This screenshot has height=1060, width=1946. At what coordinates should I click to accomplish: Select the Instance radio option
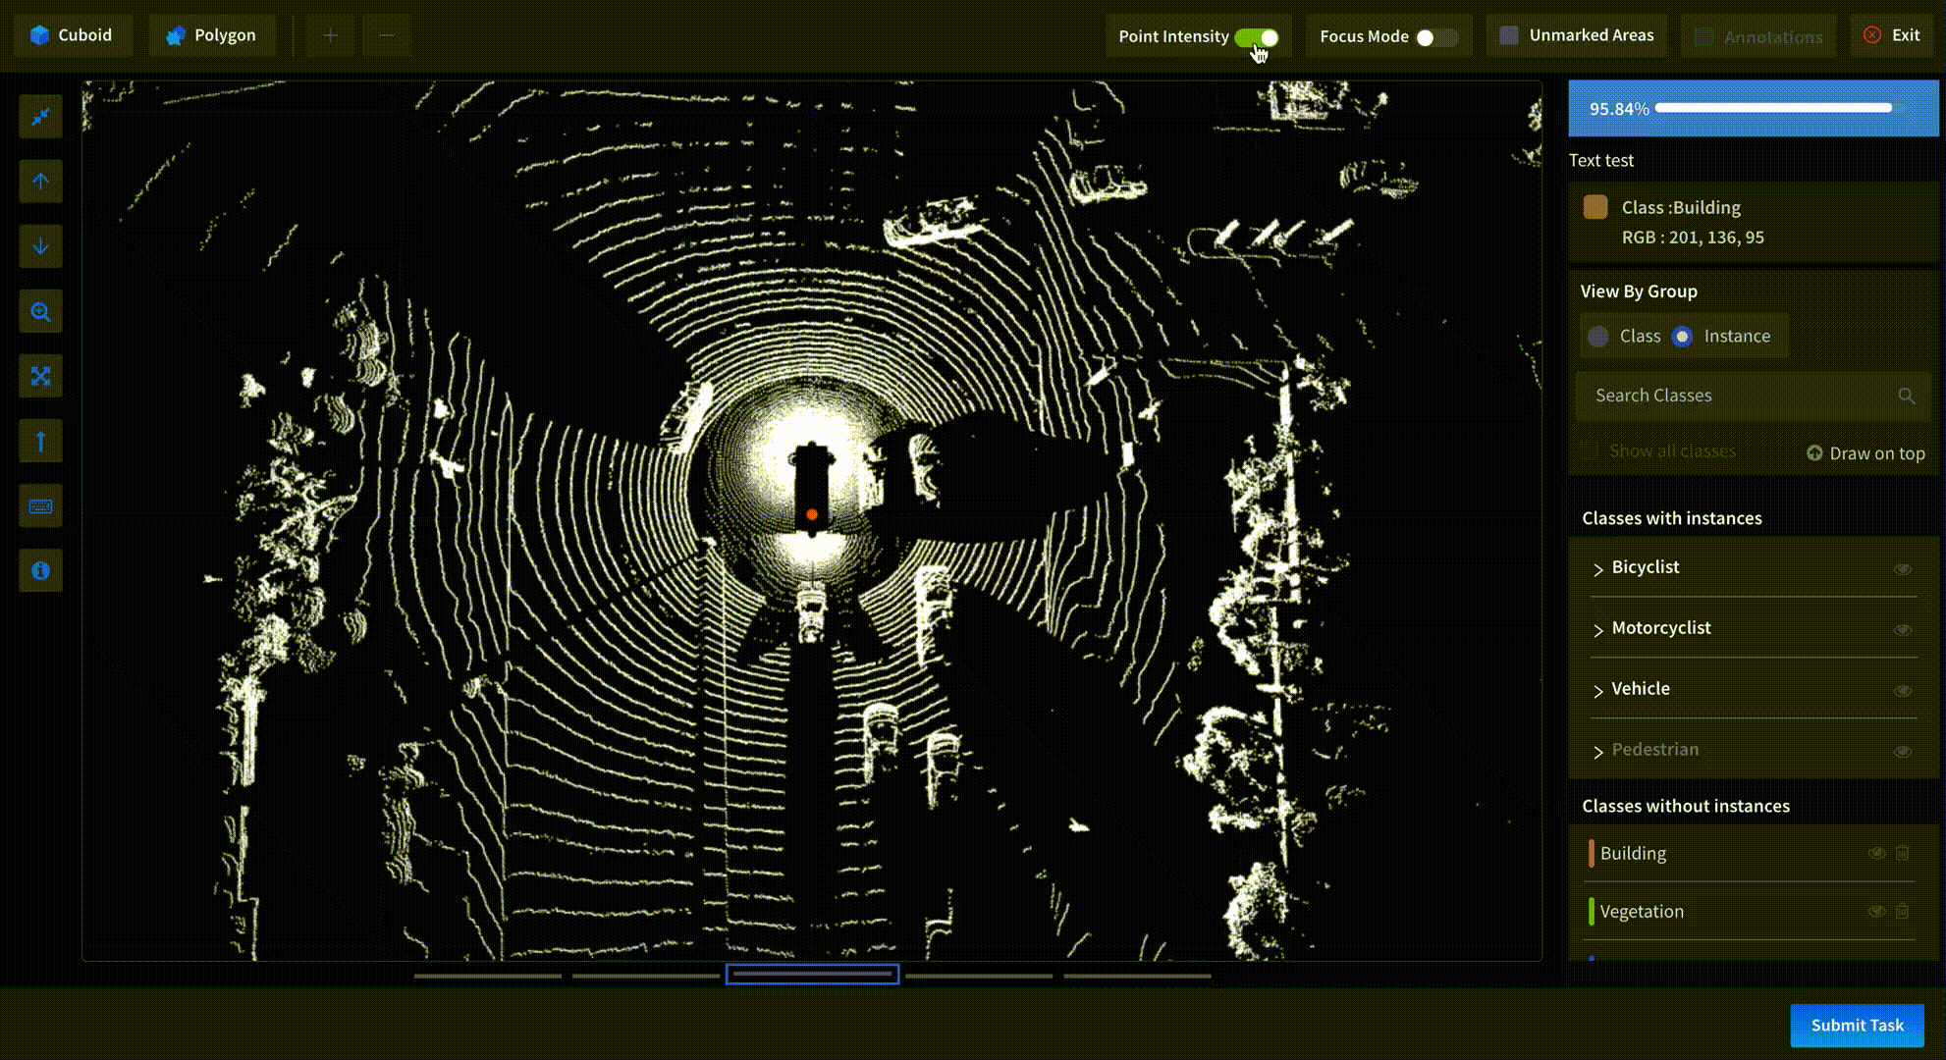(1682, 337)
